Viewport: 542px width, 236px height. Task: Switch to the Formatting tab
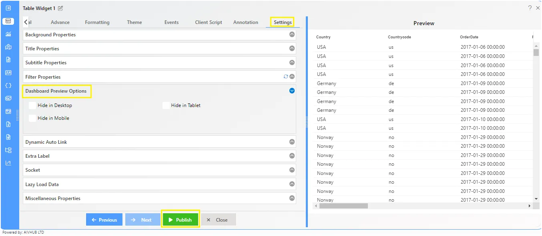pos(97,22)
